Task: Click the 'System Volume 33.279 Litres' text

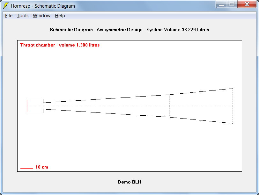Action: point(178,30)
